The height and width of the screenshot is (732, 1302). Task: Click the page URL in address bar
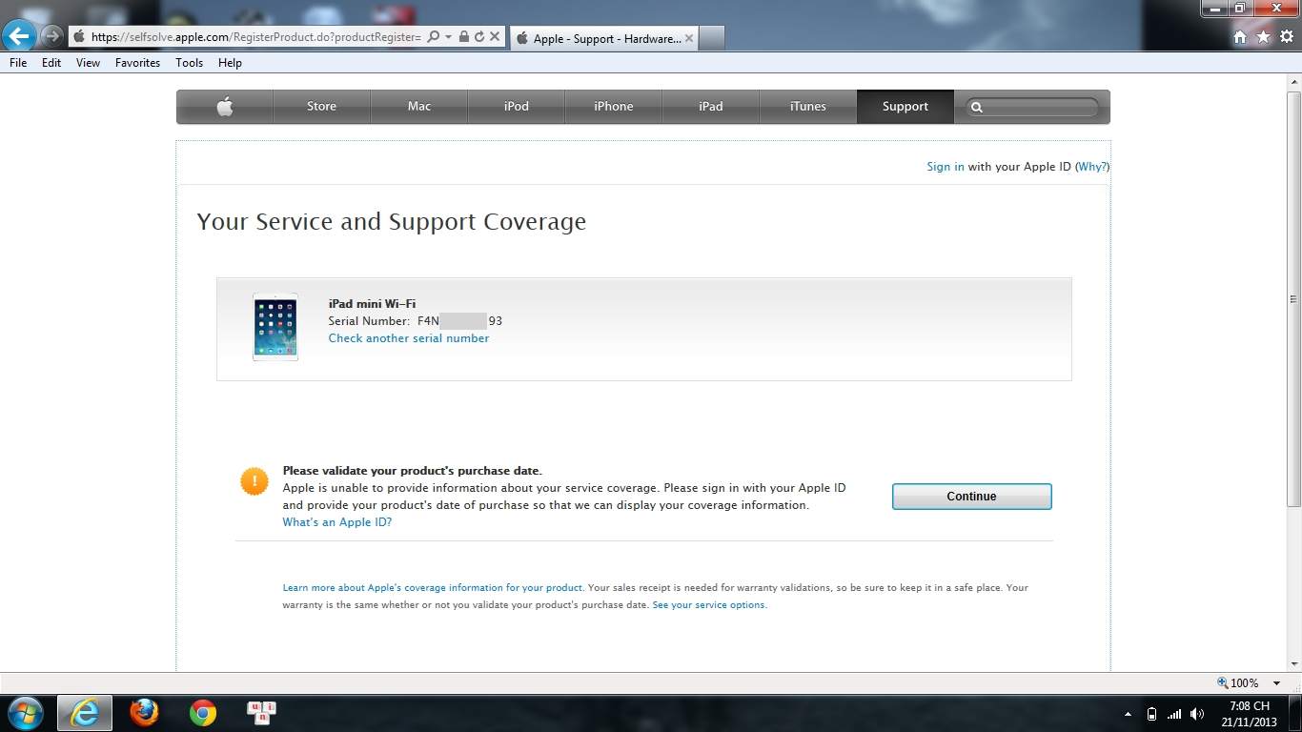click(x=255, y=37)
